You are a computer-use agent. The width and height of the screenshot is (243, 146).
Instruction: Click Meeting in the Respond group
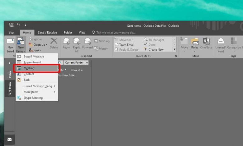102,41
